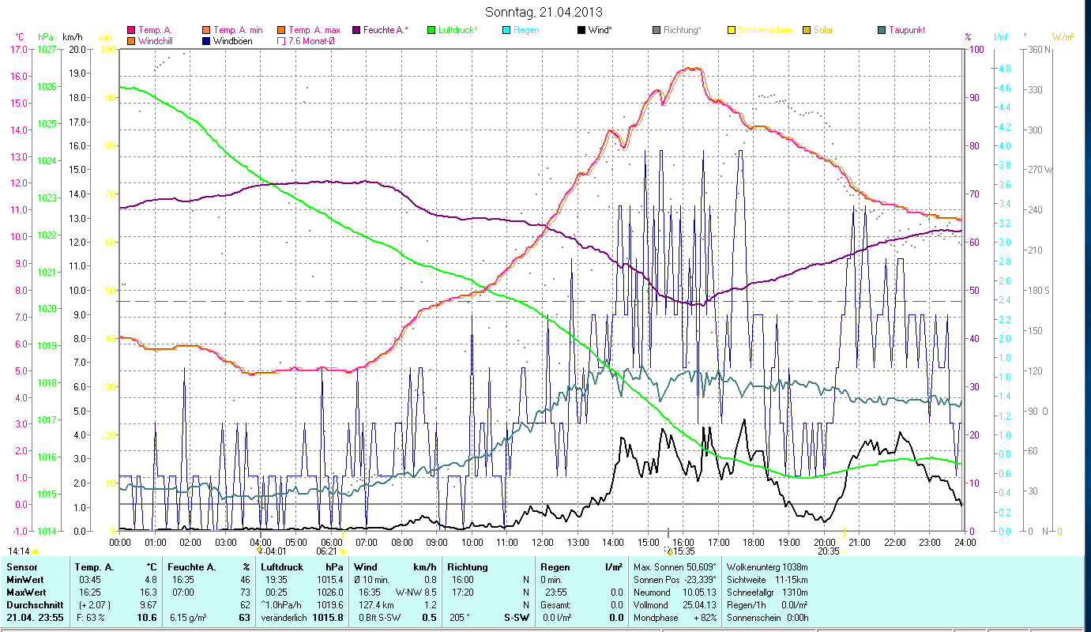Click the black Wind legend square
Viewport: 1091px width, 632px height.
pyautogui.click(x=581, y=30)
